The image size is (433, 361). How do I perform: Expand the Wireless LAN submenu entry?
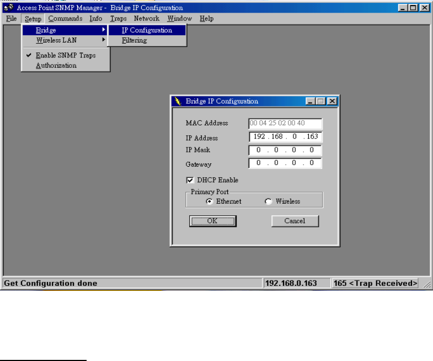[x=65, y=40]
